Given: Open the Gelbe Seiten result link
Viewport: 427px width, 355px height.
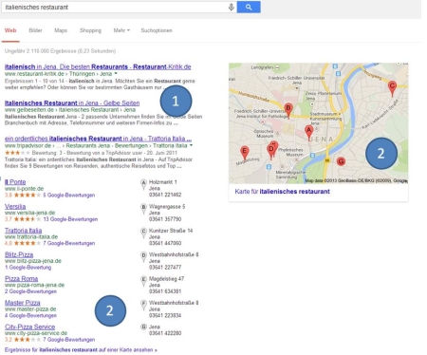Looking at the screenshot, I should pyautogui.click(x=72, y=103).
